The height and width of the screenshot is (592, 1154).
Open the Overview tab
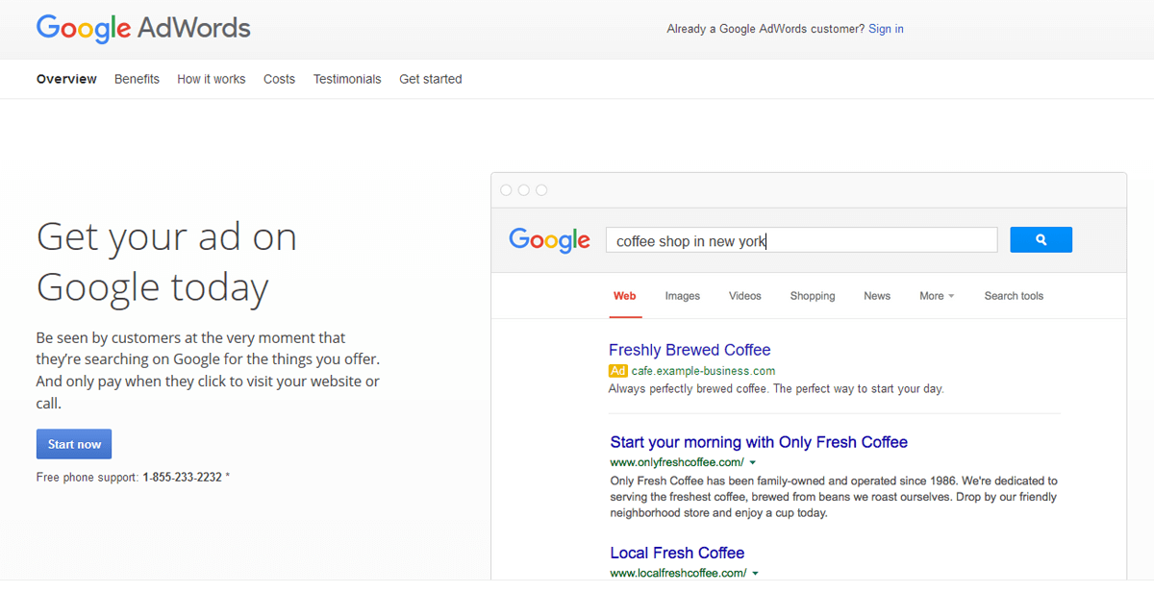[x=66, y=79]
